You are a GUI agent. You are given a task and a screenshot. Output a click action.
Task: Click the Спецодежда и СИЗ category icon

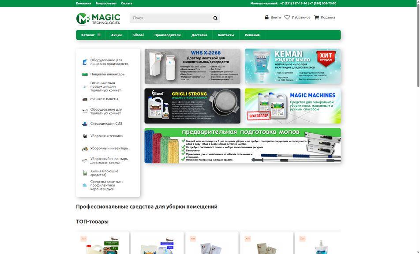click(x=85, y=123)
